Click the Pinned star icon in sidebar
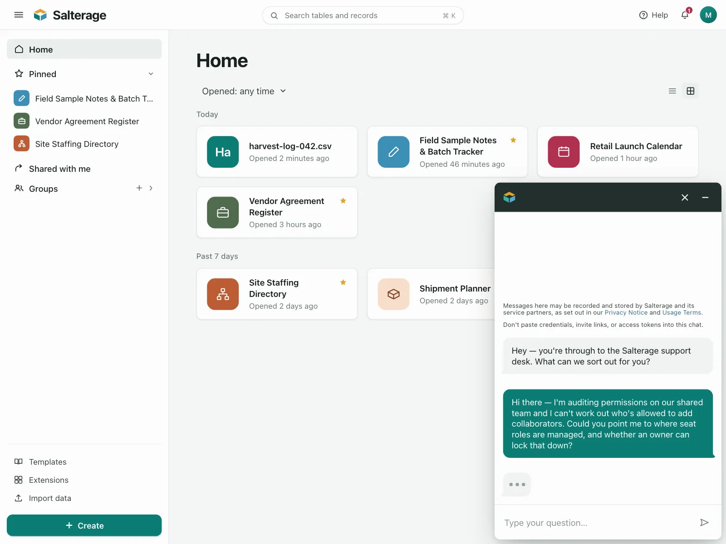 (19, 73)
